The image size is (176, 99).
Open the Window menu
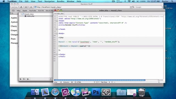[x=70, y=1]
